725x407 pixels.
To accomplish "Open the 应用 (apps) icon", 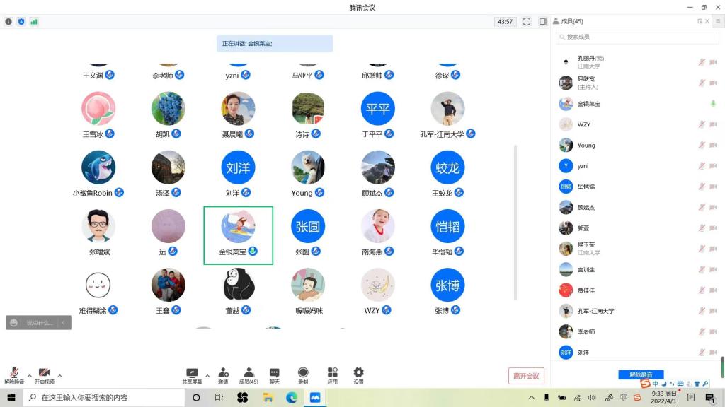I will (x=332, y=375).
